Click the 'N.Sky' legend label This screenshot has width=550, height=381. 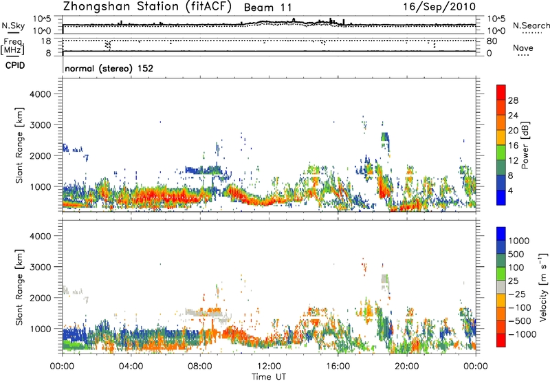(x=13, y=25)
